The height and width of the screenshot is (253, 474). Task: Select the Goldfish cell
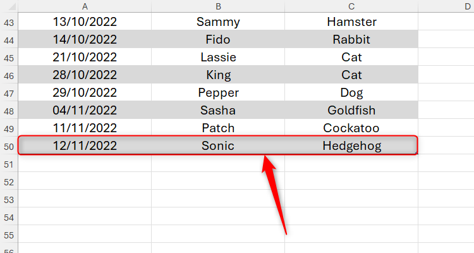click(x=351, y=110)
